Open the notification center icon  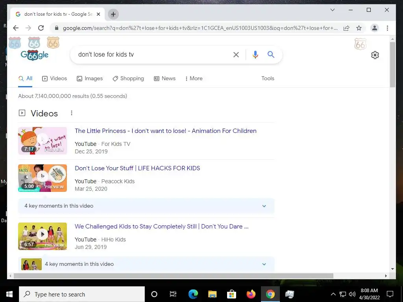click(x=390, y=294)
